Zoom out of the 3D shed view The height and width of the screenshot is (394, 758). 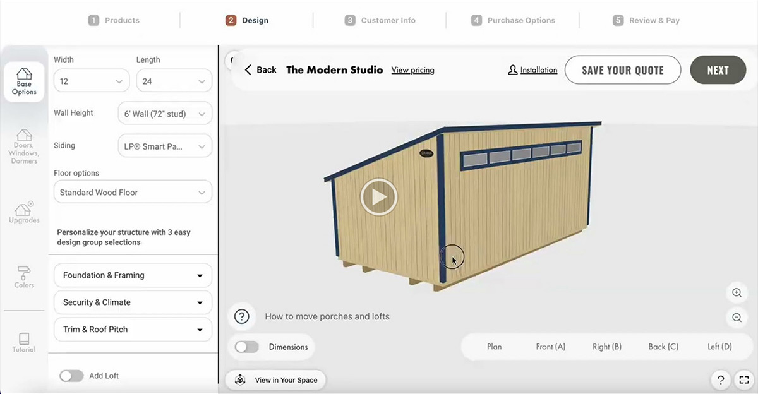coord(737,318)
